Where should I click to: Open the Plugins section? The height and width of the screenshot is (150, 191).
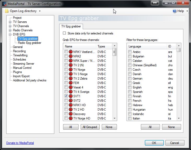point(17,72)
